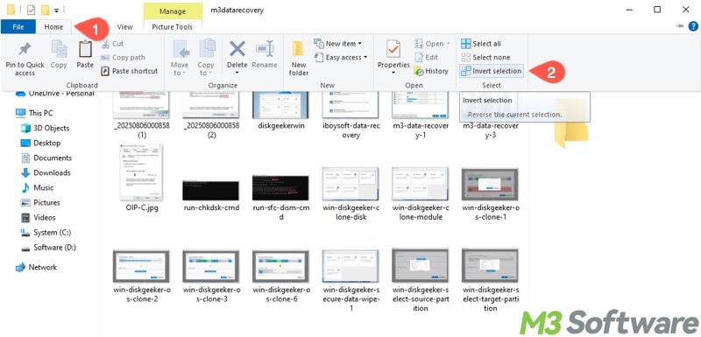The height and width of the screenshot is (337, 701).
Task: Select the win-diskgeeker-secure-data-wipe-1 thumbnail
Action: pyautogui.click(x=351, y=266)
